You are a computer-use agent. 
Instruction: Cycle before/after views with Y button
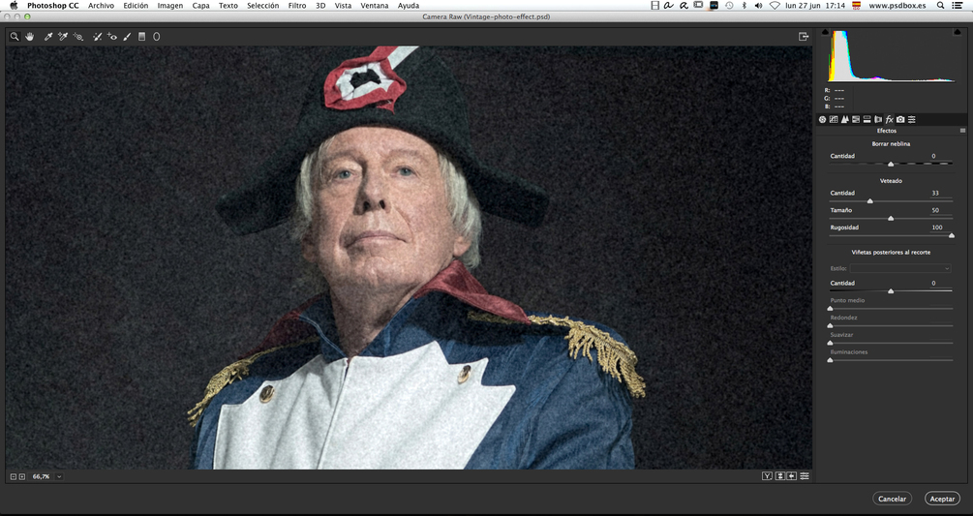768,475
